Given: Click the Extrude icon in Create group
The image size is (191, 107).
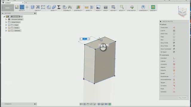Looking at the screenshot, I should pyautogui.click(x=33, y=7).
